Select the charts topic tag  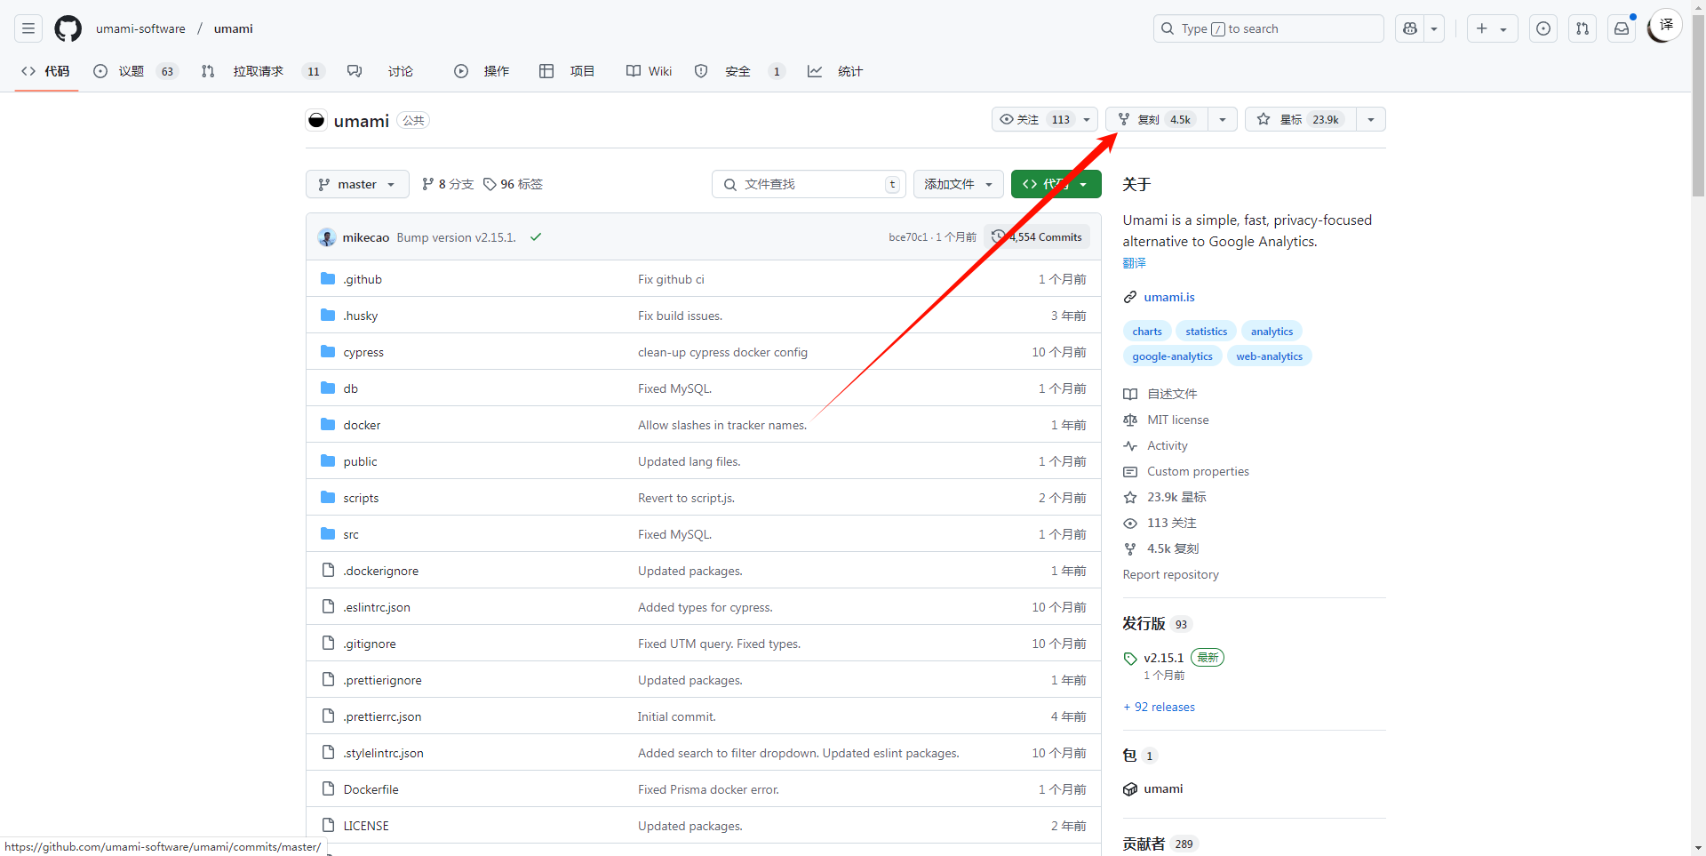1147,332
